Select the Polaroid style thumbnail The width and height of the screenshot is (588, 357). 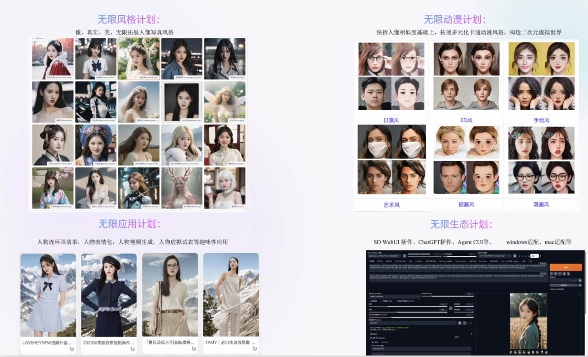coord(182,102)
